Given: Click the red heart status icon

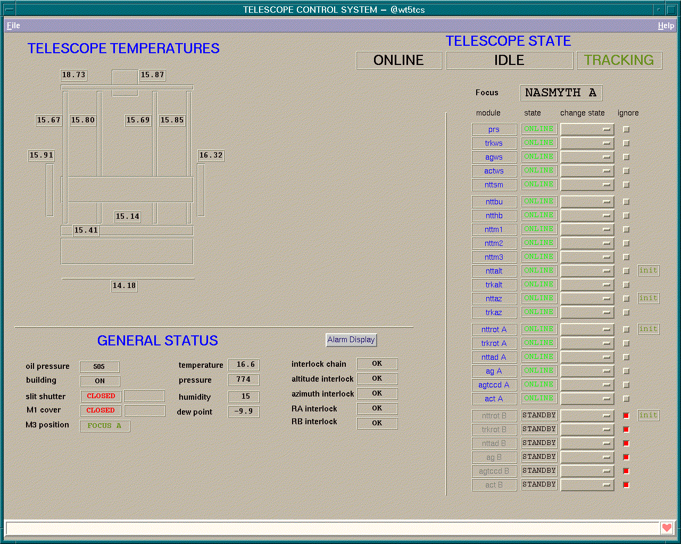Looking at the screenshot, I should [x=667, y=528].
